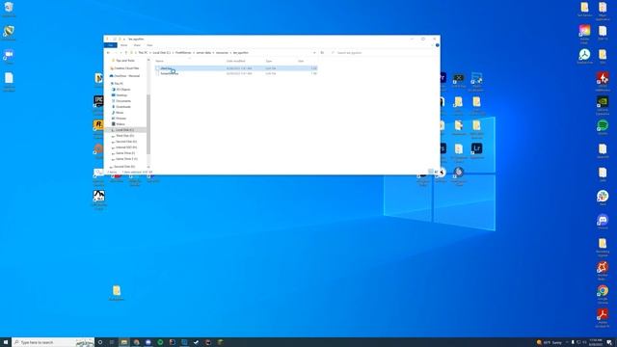Select the Recycle Bin desktop icon
The height and width of the screenshot is (347, 617).
point(9,10)
